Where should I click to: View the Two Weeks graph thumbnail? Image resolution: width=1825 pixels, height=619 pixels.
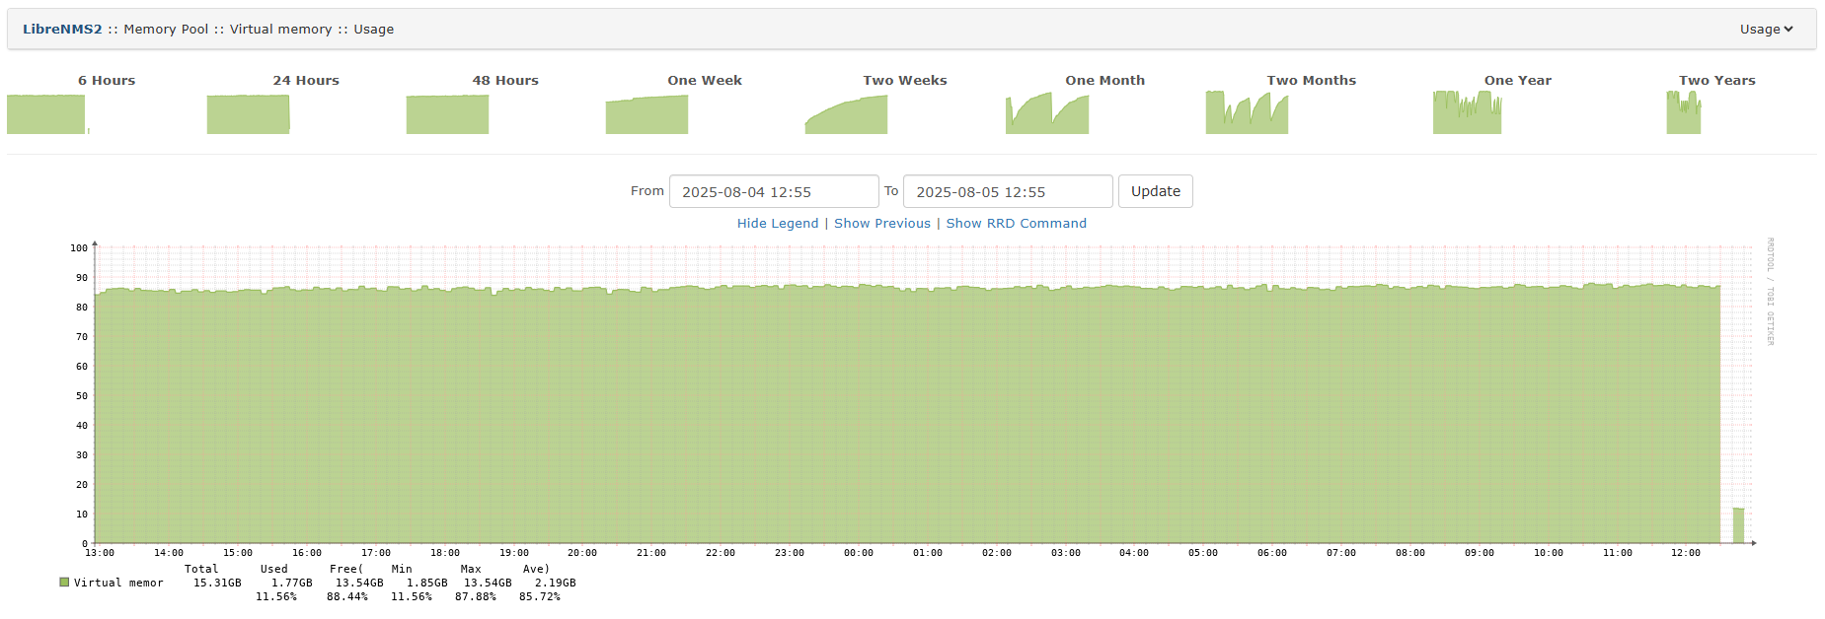(846, 113)
